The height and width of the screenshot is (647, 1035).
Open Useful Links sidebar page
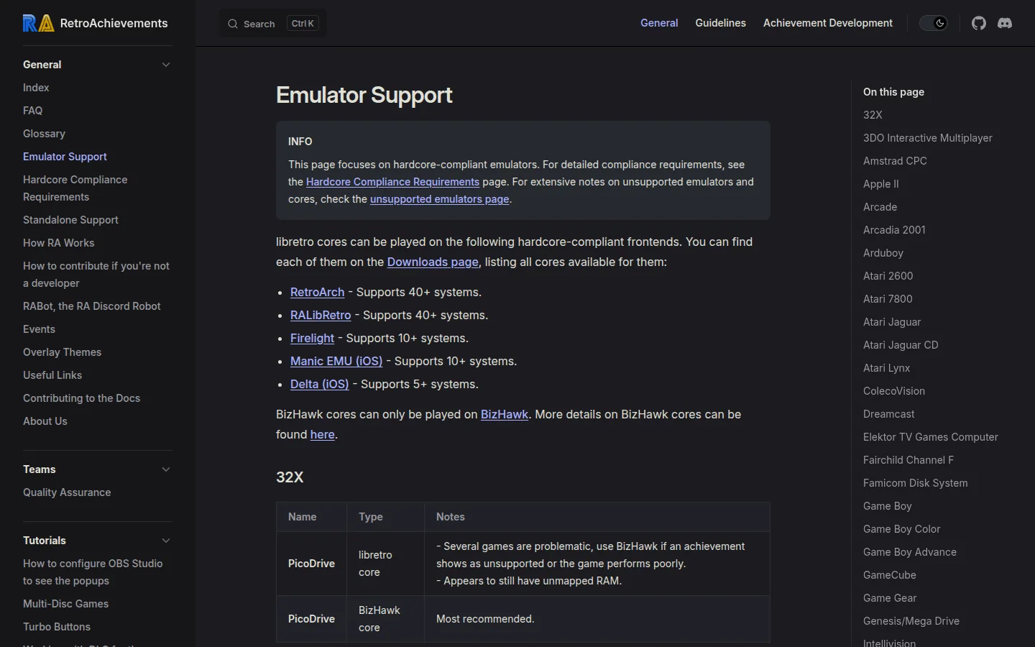click(52, 375)
